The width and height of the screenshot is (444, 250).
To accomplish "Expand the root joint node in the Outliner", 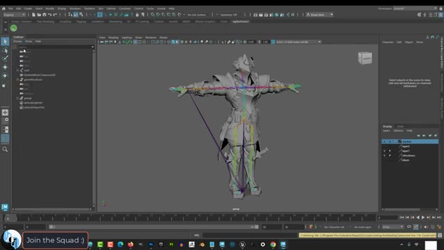I will (x=17, y=70).
